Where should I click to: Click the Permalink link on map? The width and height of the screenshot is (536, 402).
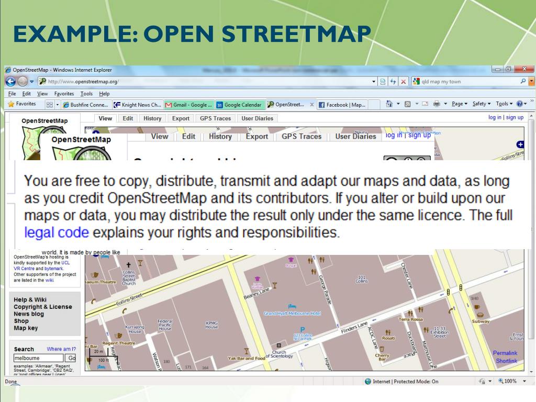point(505,353)
